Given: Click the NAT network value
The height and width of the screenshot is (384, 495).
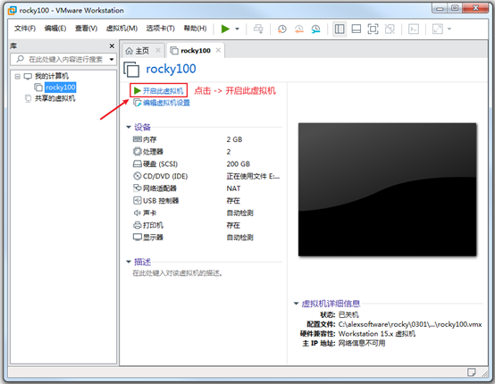Looking at the screenshot, I should pos(233,188).
